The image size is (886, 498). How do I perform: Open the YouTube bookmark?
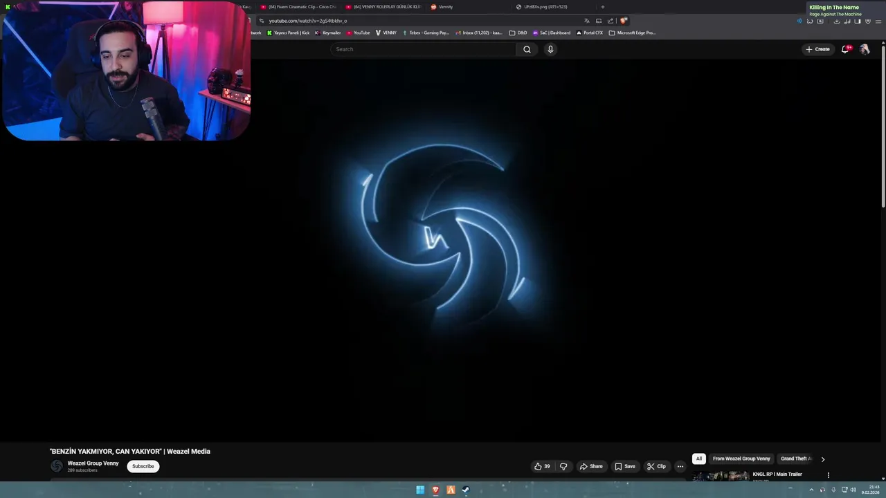(359, 33)
